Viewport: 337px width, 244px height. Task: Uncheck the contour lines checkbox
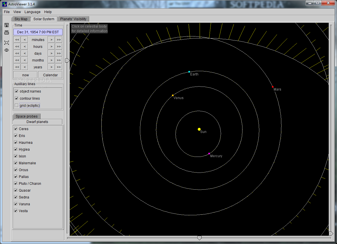[17, 98]
